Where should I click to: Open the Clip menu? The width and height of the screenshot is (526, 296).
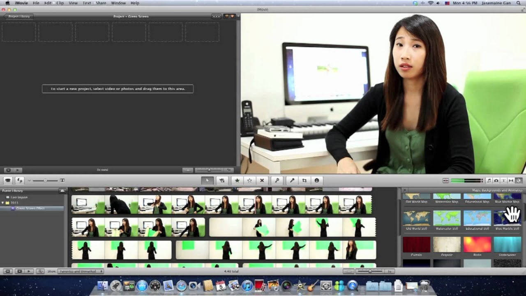click(x=60, y=3)
